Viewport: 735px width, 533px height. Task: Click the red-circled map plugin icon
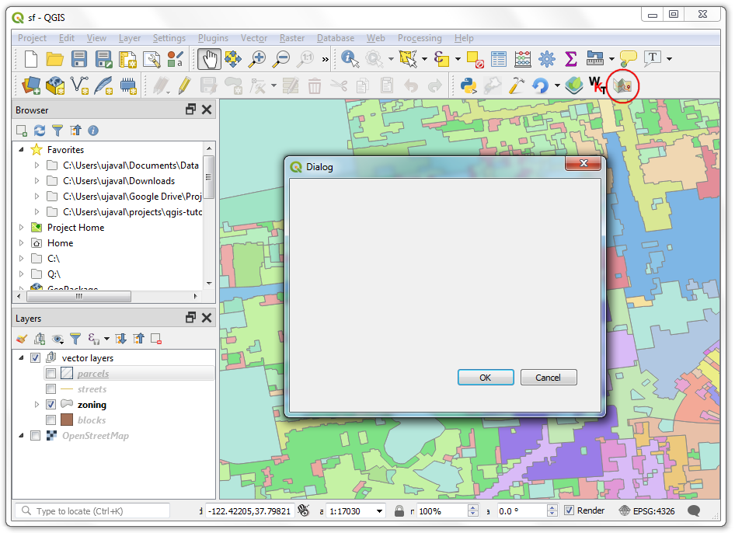click(623, 85)
